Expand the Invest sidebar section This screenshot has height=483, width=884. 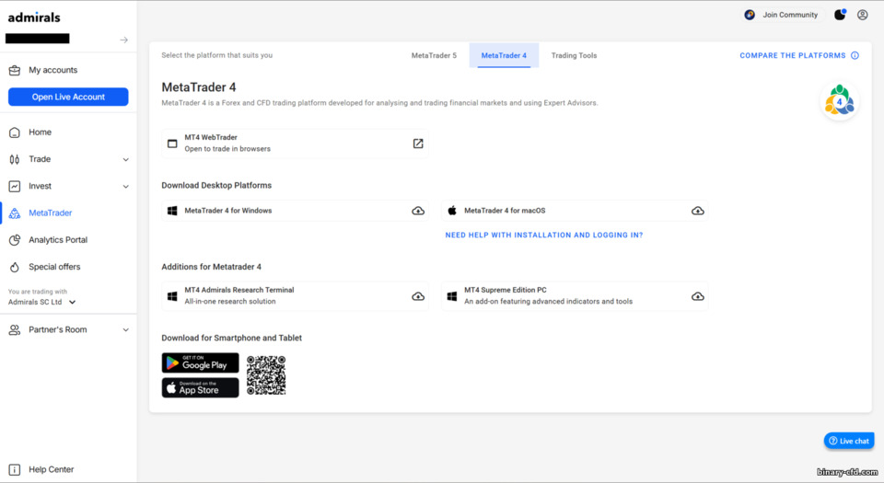pos(126,186)
